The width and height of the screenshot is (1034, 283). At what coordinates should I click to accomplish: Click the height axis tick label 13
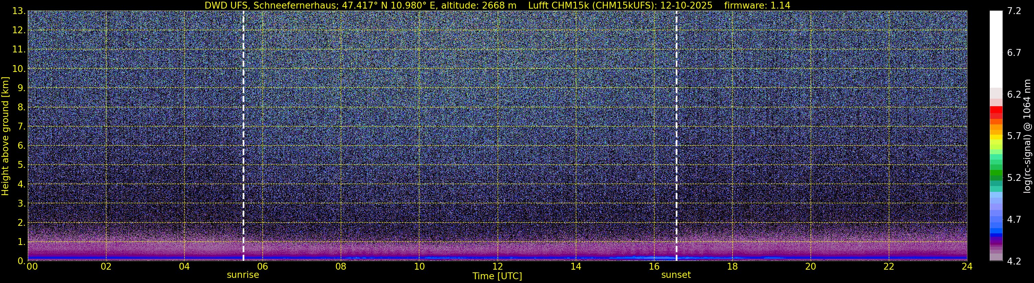point(19,11)
